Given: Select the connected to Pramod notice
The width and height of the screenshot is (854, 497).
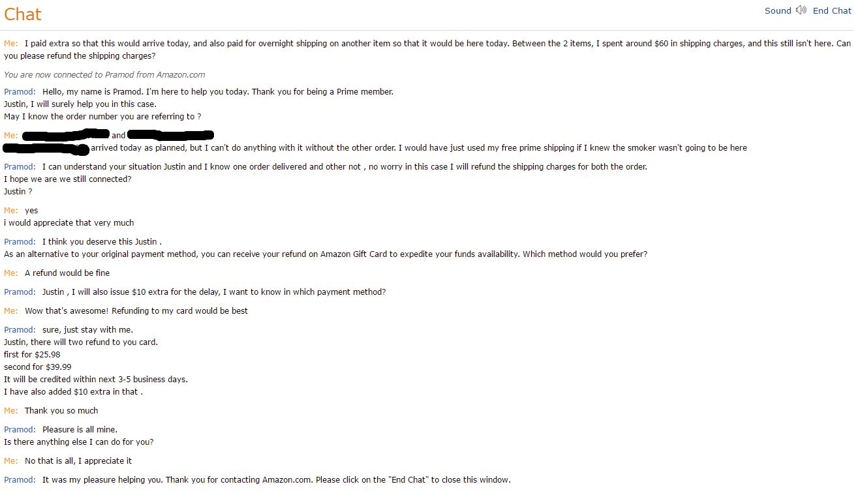Looking at the screenshot, I should pyautogui.click(x=104, y=74).
